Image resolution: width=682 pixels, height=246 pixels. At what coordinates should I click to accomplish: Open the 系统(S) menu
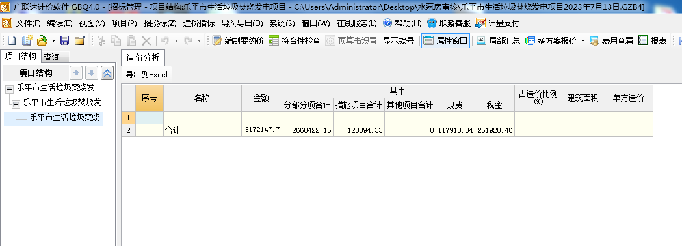pos(282,23)
